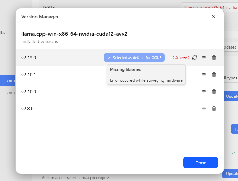
Task: Delete version v2.8.0
Action: (214, 109)
